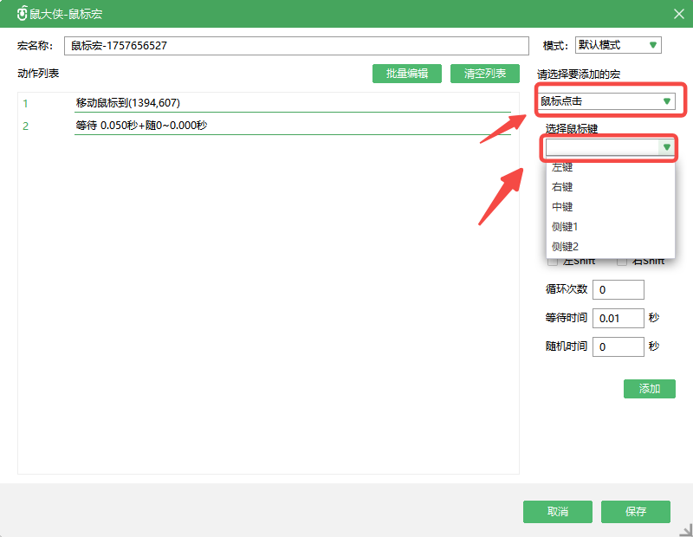The image size is (693, 537).
Task: Tick the 左Shift checkbox
Action: (x=553, y=262)
